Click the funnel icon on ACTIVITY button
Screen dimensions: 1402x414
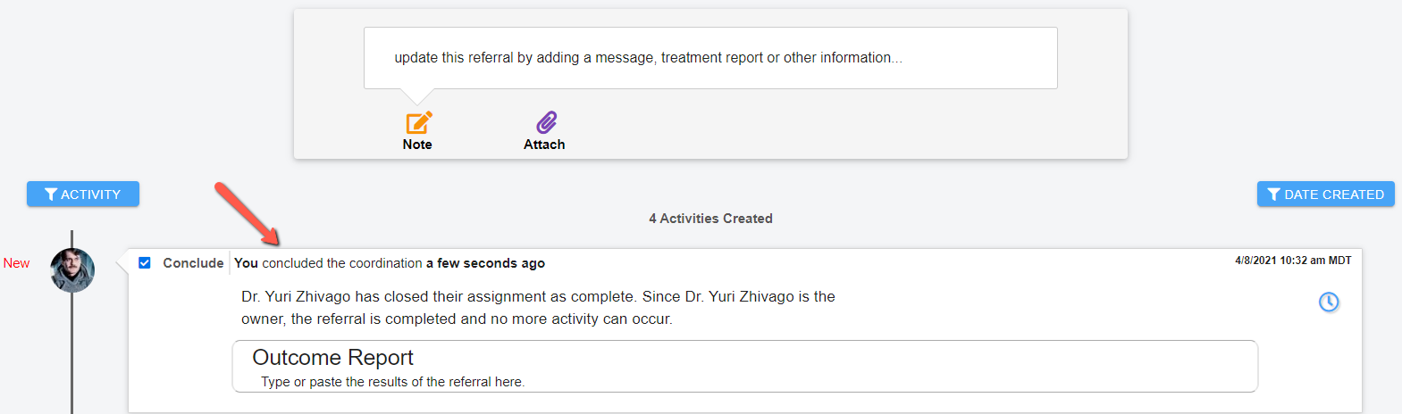[x=51, y=195]
